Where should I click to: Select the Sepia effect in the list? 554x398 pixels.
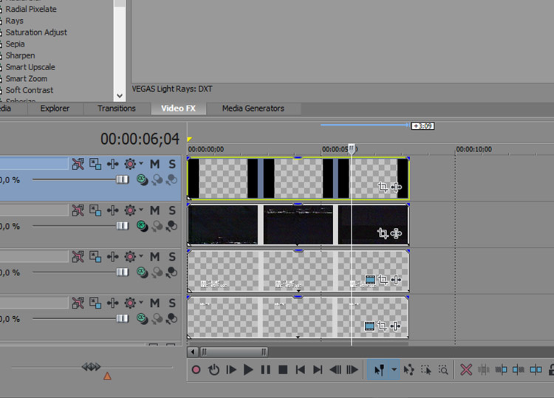coord(16,44)
